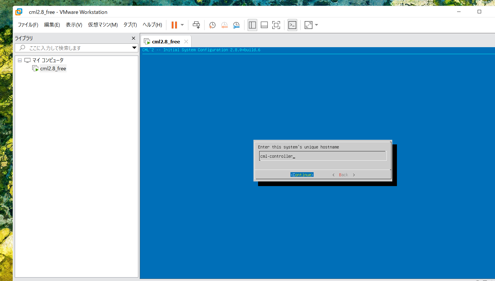495x281 pixels.
Task: Click the Back button in the dialog
Action: point(343,175)
